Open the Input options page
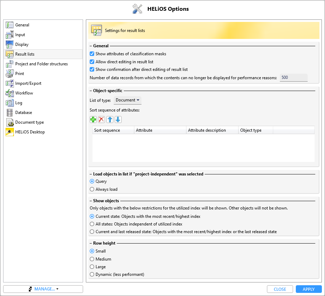 43,35
